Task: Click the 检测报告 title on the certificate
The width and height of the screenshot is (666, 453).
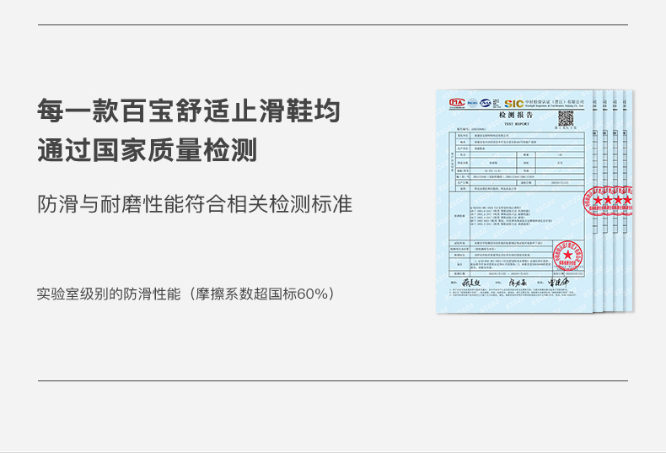Action: pyautogui.click(x=515, y=114)
